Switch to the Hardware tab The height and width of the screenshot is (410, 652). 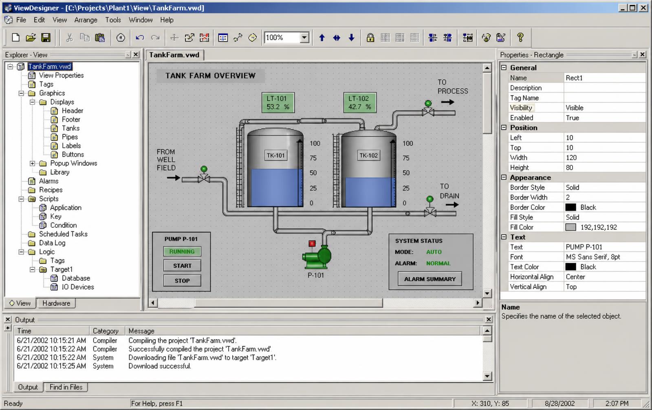[56, 303]
